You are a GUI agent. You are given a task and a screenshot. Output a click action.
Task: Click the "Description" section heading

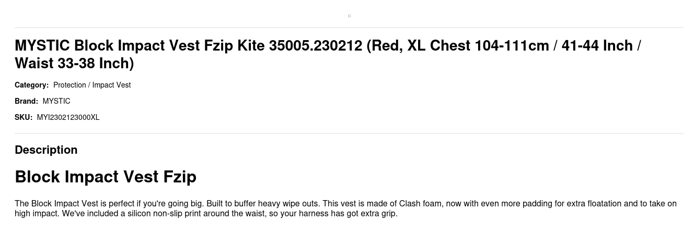point(46,150)
